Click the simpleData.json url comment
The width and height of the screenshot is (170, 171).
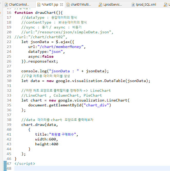click(x=67, y=32)
